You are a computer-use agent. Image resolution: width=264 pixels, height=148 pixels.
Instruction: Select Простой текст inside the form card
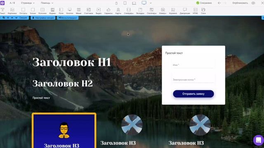[174, 53]
